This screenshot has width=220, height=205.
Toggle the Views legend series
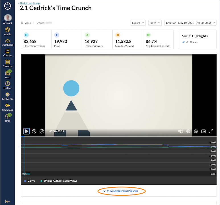[x=30, y=181]
